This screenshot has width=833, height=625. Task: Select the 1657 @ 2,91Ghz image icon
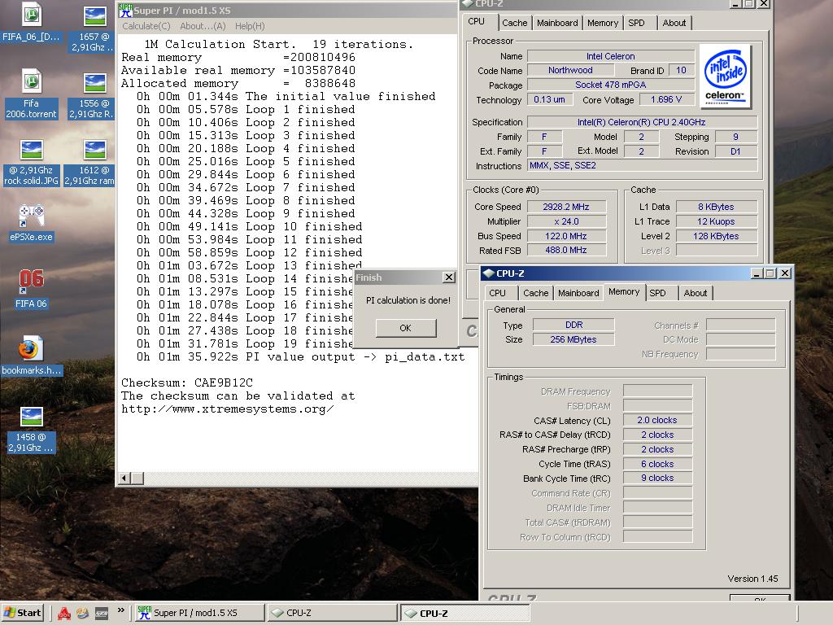pos(95,18)
